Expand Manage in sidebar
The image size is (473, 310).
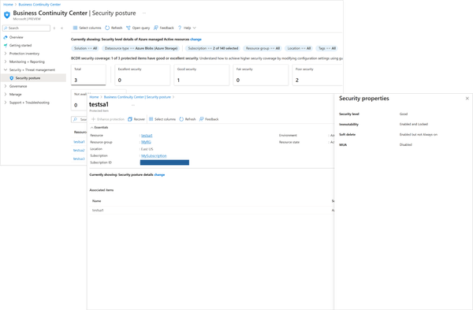tap(6, 94)
